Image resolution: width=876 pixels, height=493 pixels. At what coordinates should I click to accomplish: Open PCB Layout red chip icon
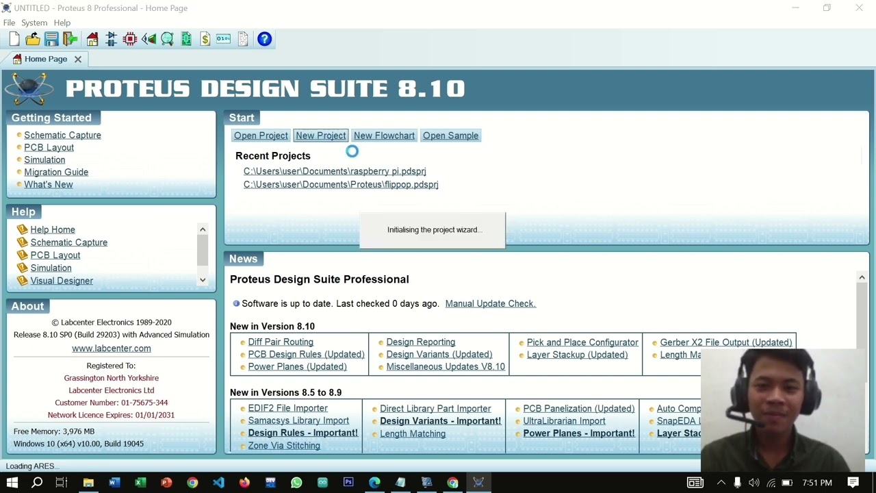tap(130, 39)
